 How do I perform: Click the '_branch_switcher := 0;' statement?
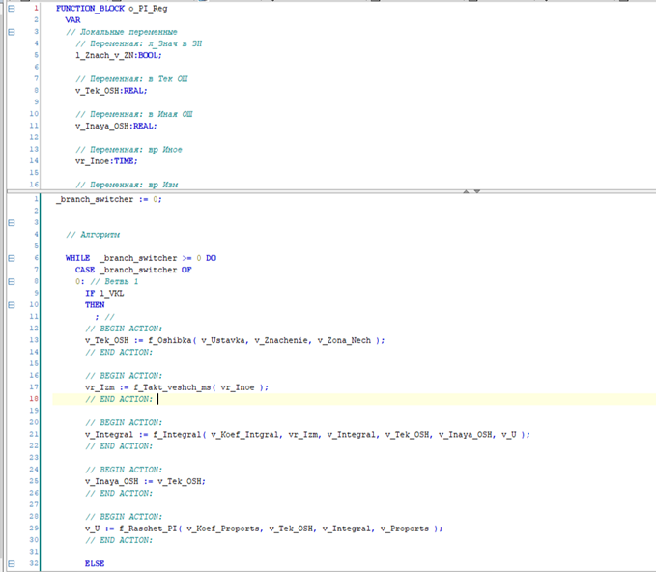coord(109,199)
